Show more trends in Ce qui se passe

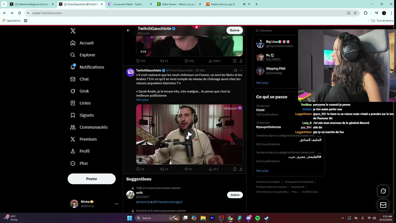point(262,171)
